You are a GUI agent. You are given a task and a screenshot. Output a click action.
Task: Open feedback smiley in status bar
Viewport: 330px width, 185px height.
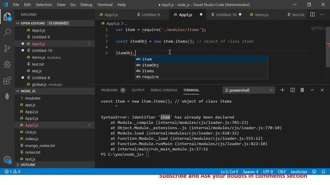(x=314, y=172)
